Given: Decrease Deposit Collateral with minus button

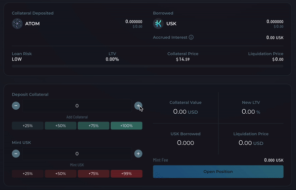Looking at the screenshot, I should 16,106.
